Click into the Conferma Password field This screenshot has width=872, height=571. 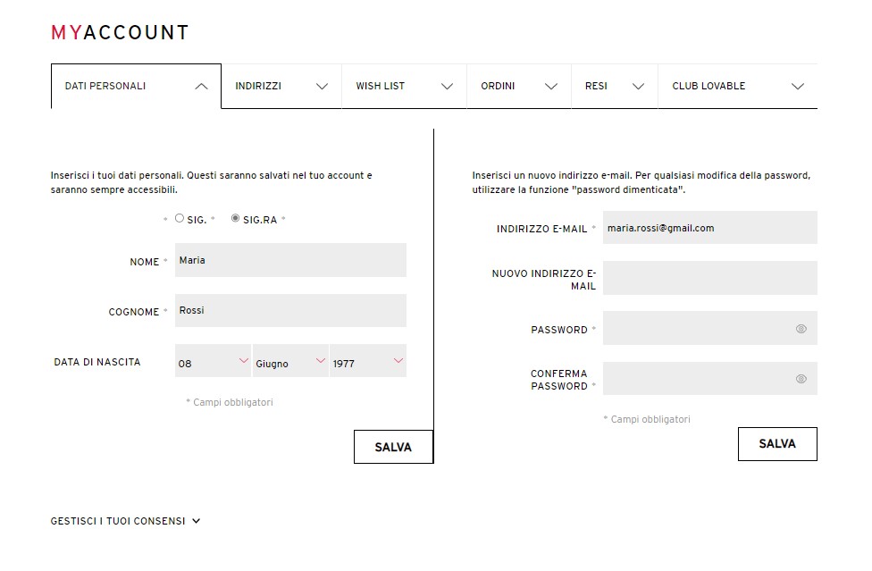coord(710,379)
